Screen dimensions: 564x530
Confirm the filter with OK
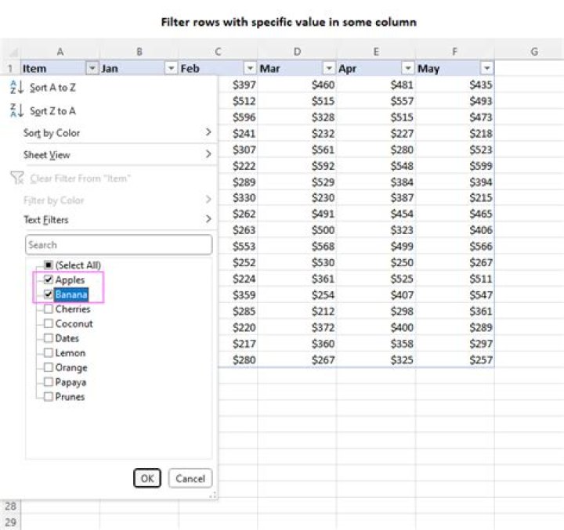[147, 478]
